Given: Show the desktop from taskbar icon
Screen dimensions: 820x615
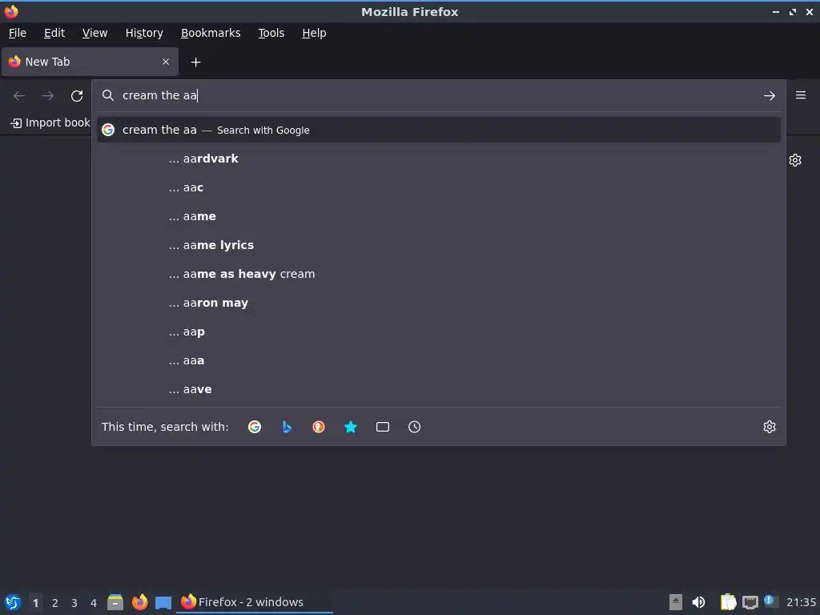Looking at the screenshot, I should (x=163, y=602).
